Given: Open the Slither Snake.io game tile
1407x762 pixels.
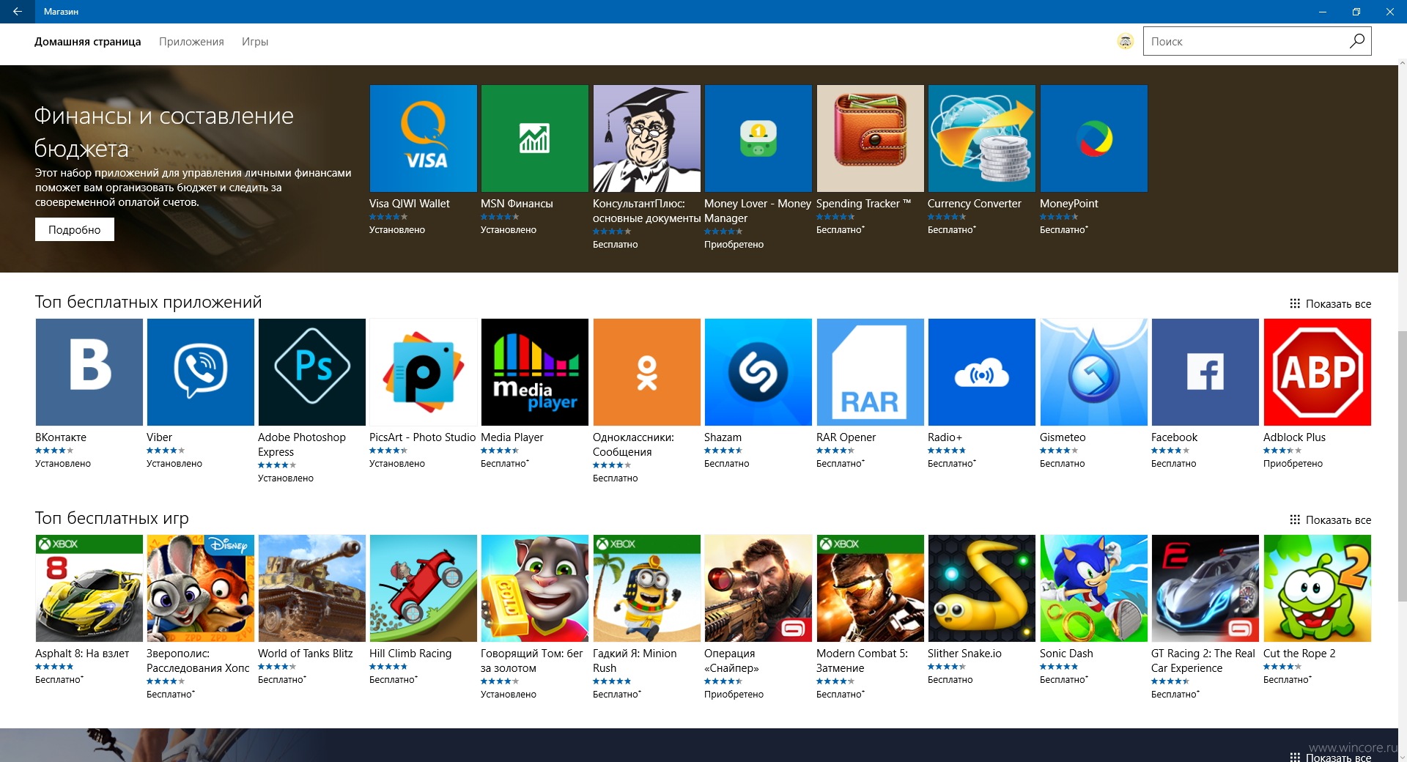Looking at the screenshot, I should pyautogui.click(x=982, y=588).
